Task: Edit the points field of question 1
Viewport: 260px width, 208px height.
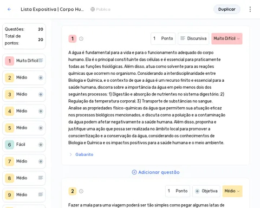Action: (x=163, y=38)
